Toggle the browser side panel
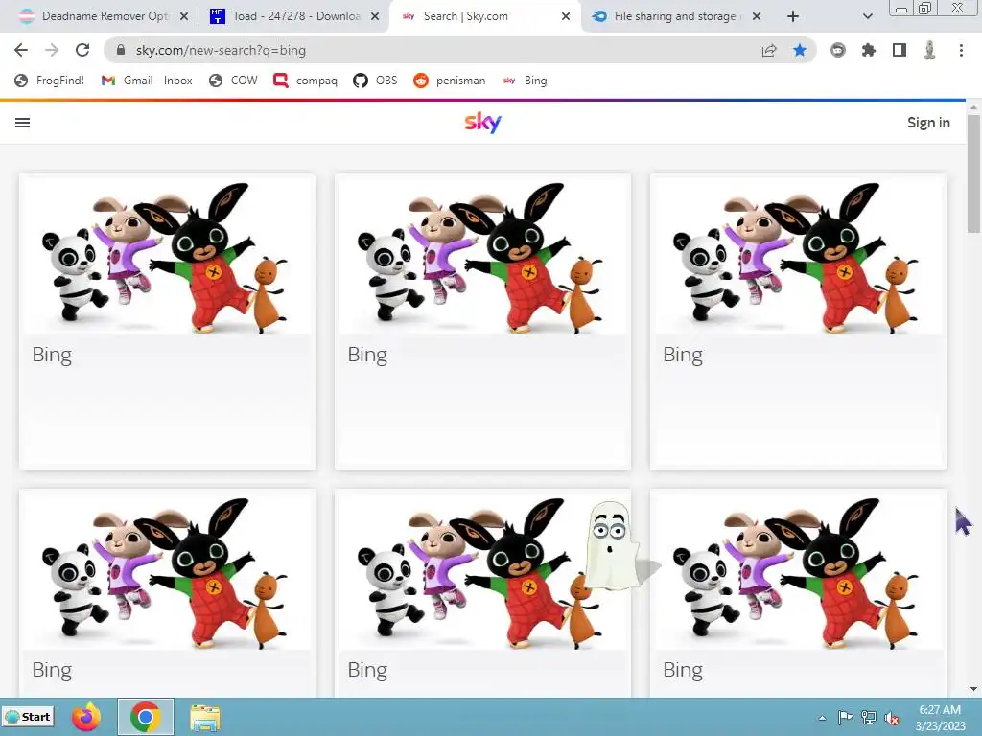Viewport: 982px width, 736px height. point(900,50)
